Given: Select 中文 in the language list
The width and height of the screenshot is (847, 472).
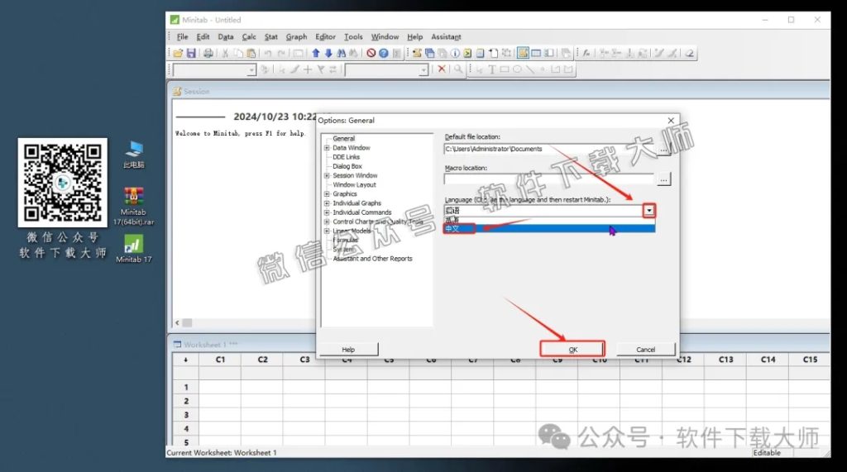Looking at the screenshot, I should [549, 228].
